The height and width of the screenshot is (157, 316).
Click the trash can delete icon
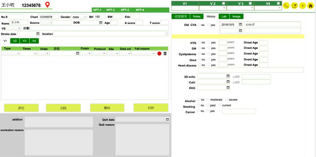click(x=165, y=53)
